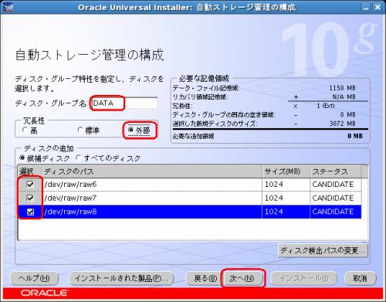Image resolution: width=386 pixels, height=302 pixels.
Task: Click the ヘルプ(H) button
Action: [34, 278]
